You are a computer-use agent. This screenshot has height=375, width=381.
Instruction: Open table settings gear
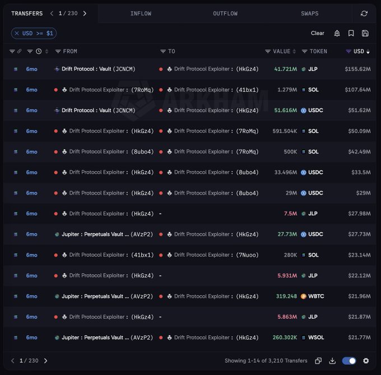coord(366,360)
